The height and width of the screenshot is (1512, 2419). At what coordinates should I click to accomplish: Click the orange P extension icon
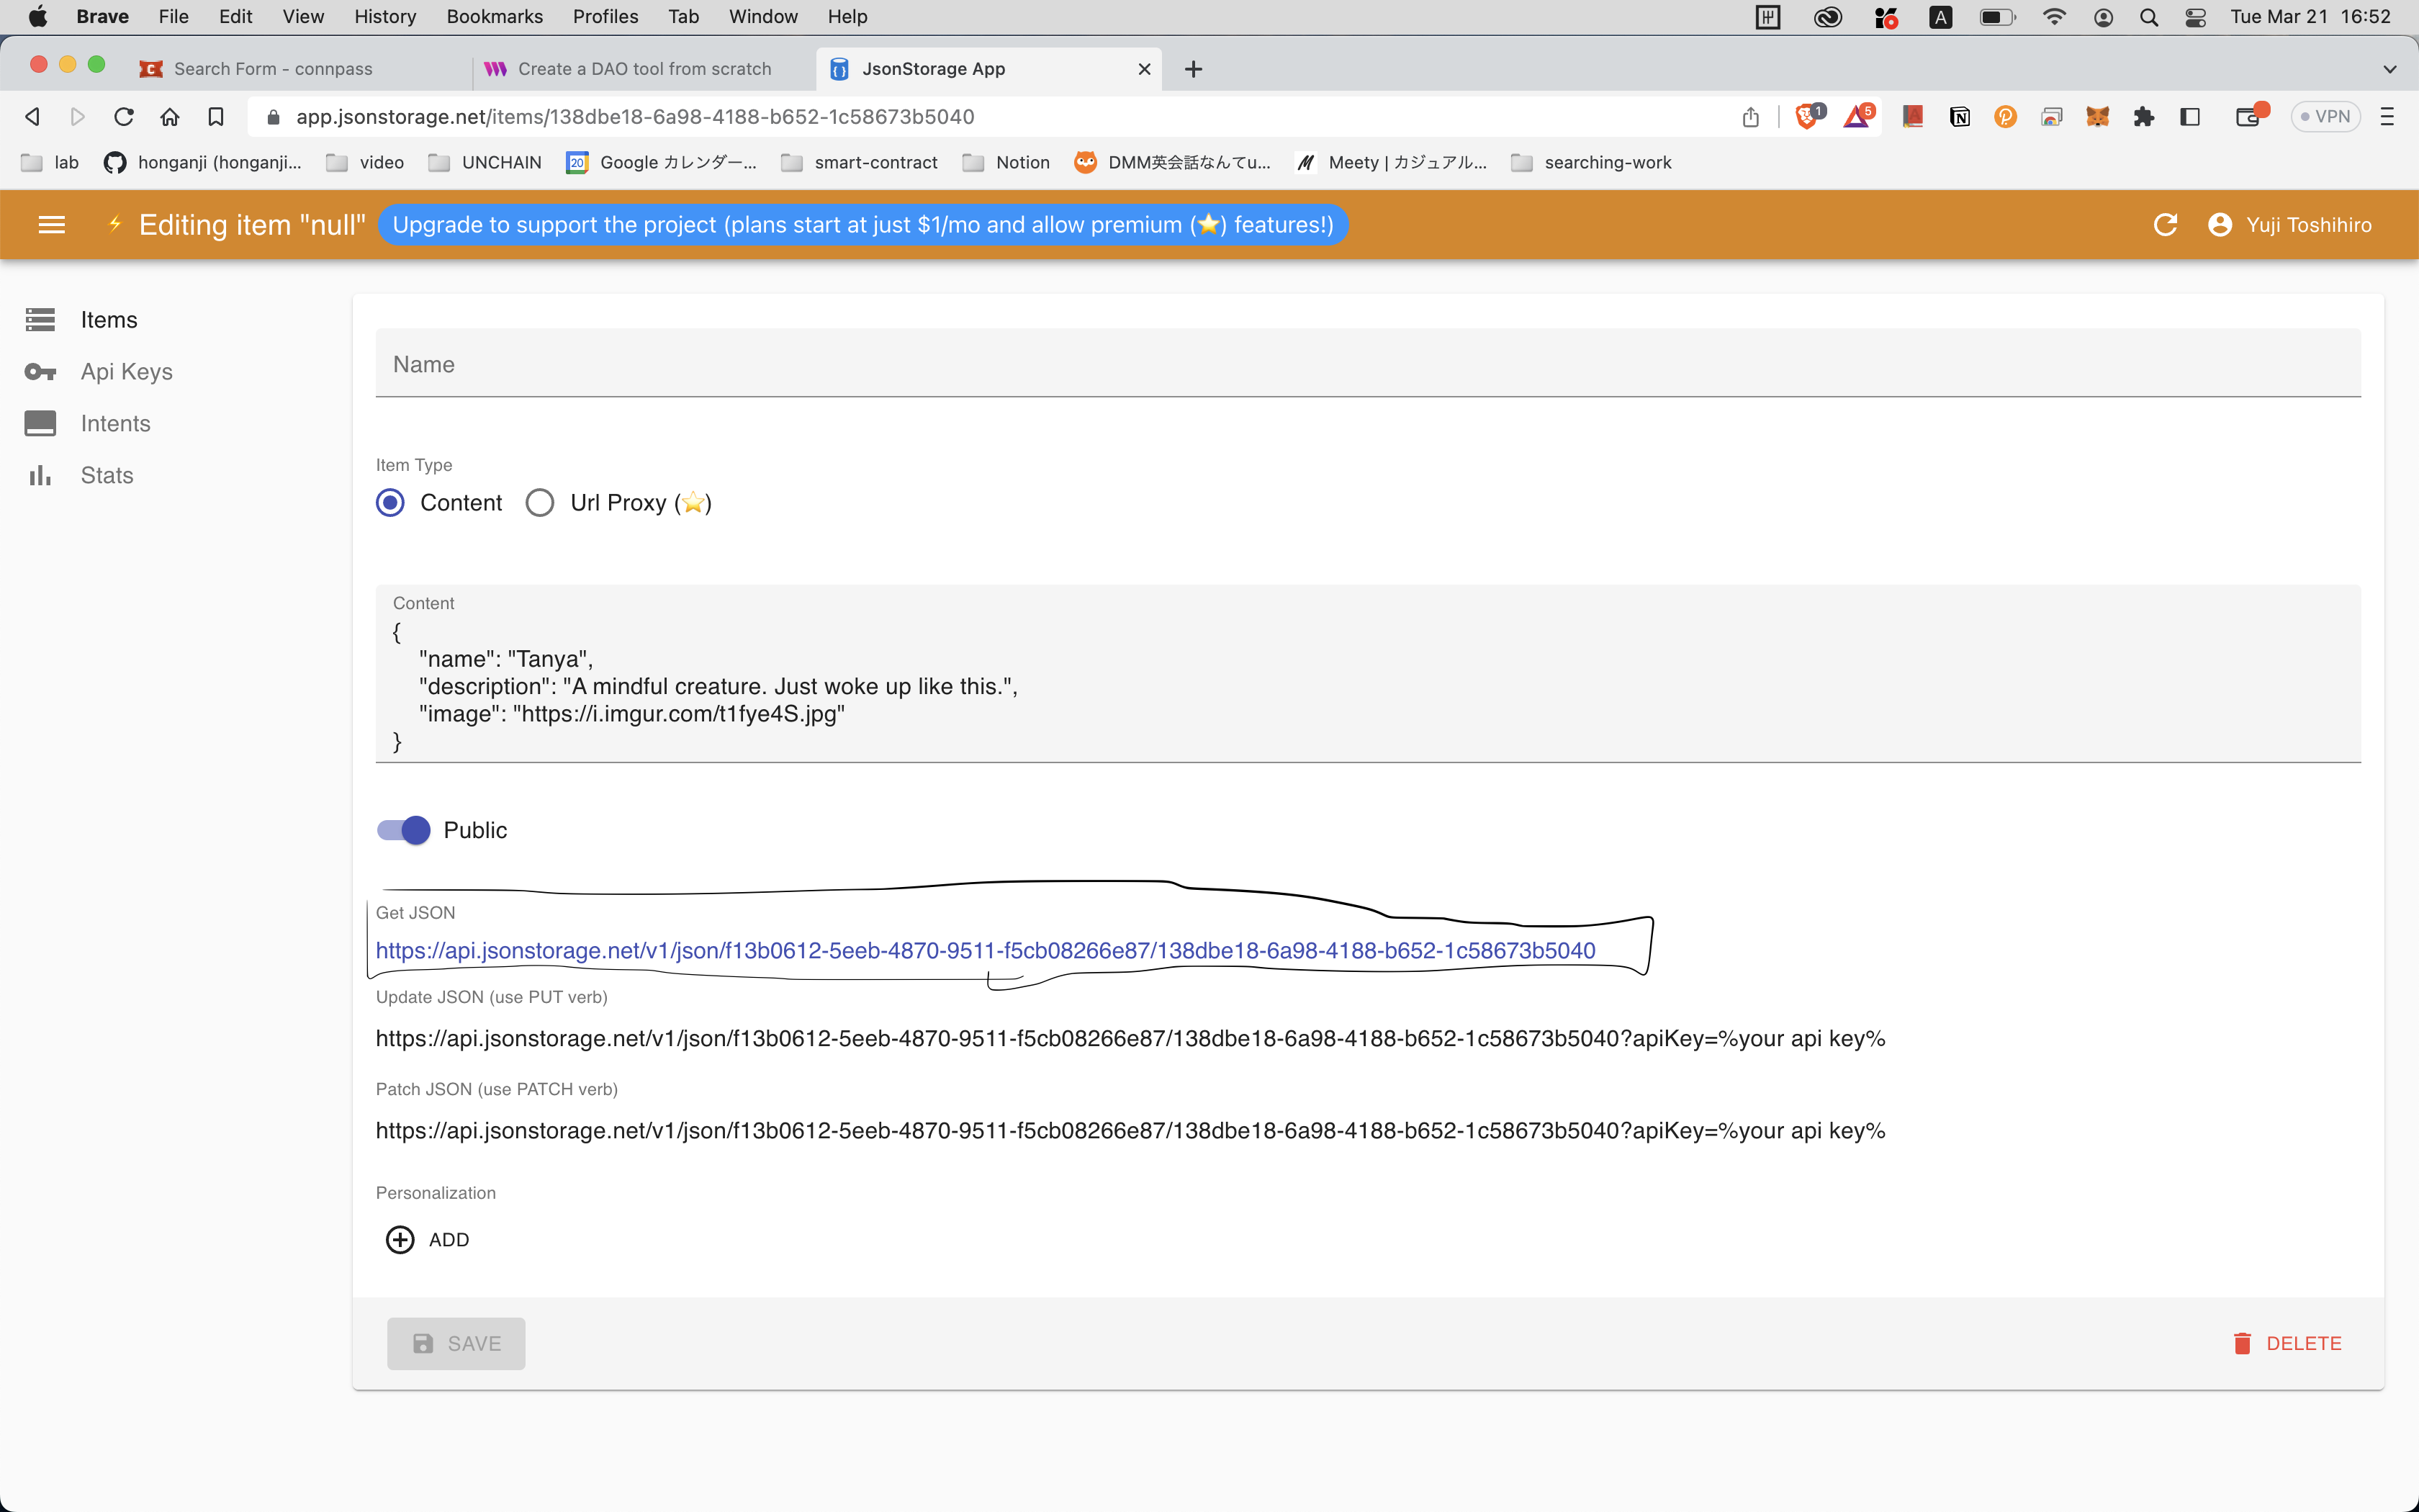click(2005, 117)
